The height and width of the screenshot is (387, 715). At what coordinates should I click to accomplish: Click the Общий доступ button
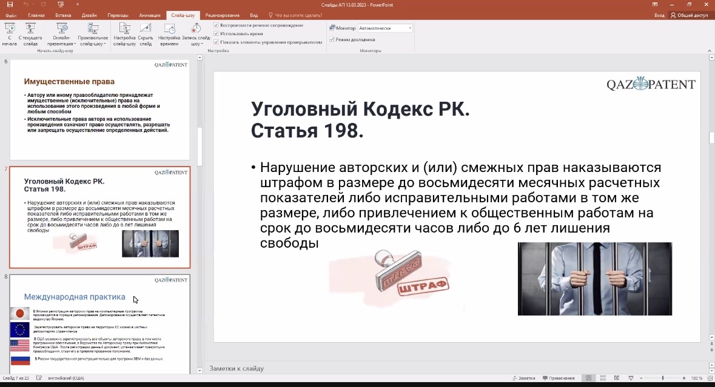point(690,15)
